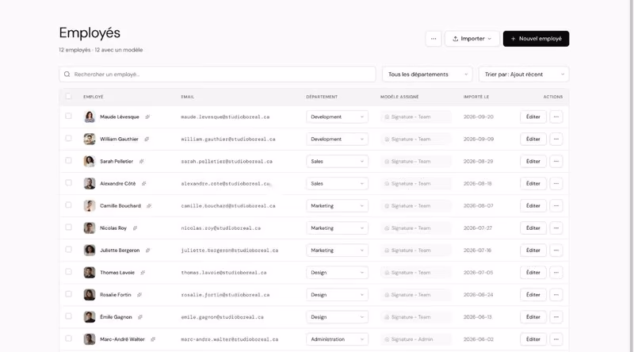Click Rosalie Fortin's avatar photo
The height and width of the screenshot is (352, 634).
pos(90,295)
